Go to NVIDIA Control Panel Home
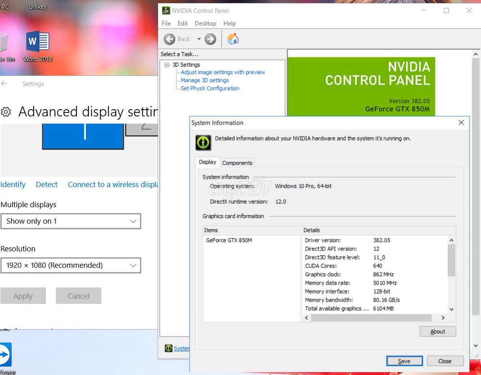This screenshot has width=481, height=375. point(233,39)
